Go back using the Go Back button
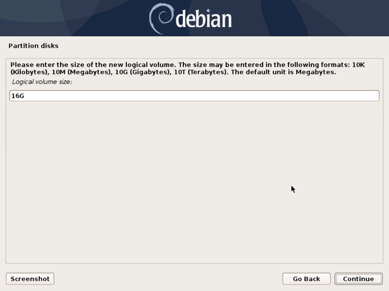This screenshot has height=291, width=389. (x=307, y=279)
